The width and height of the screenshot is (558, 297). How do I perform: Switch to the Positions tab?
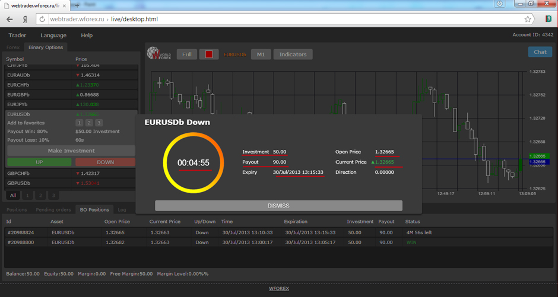(x=17, y=210)
